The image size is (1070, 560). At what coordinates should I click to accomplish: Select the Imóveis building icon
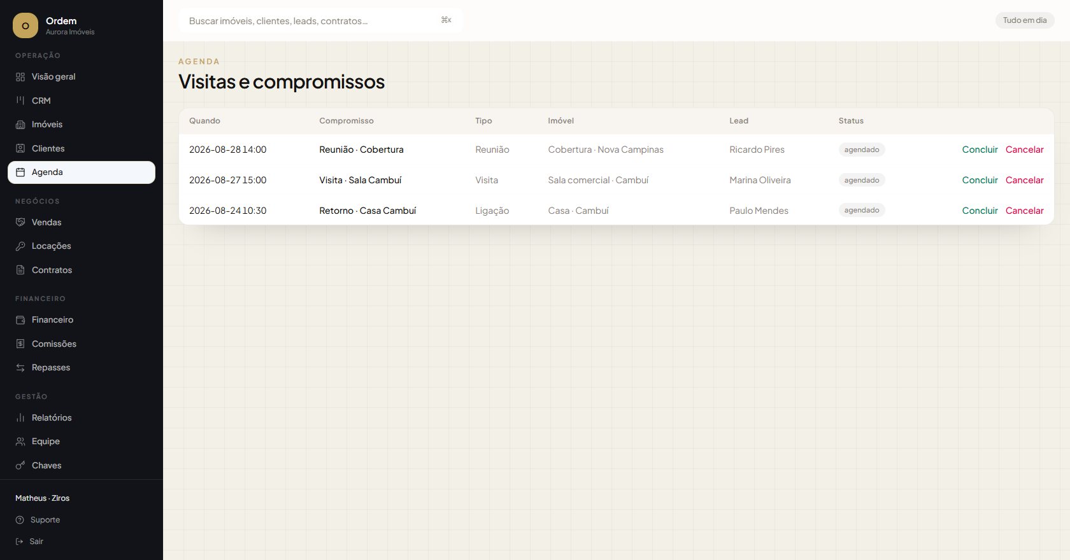[x=20, y=125]
